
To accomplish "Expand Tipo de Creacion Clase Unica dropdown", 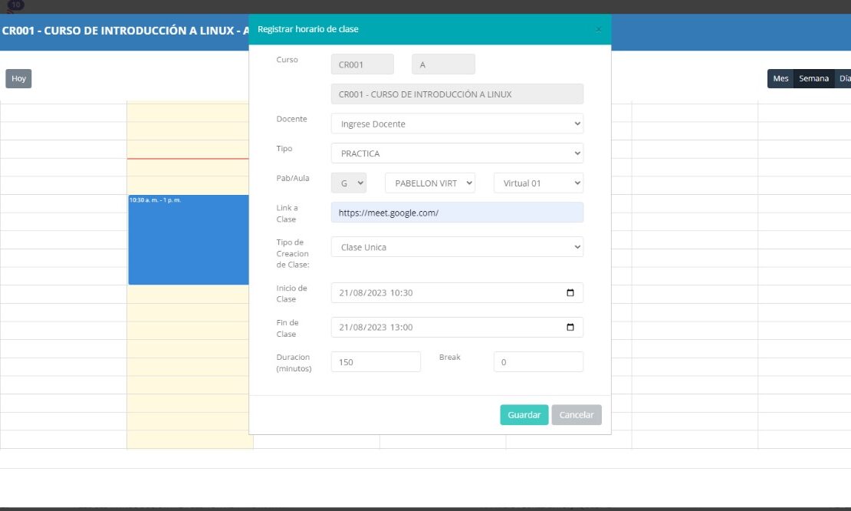I will tap(457, 247).
